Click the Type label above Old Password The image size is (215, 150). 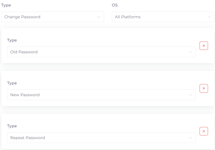point(12,40)
